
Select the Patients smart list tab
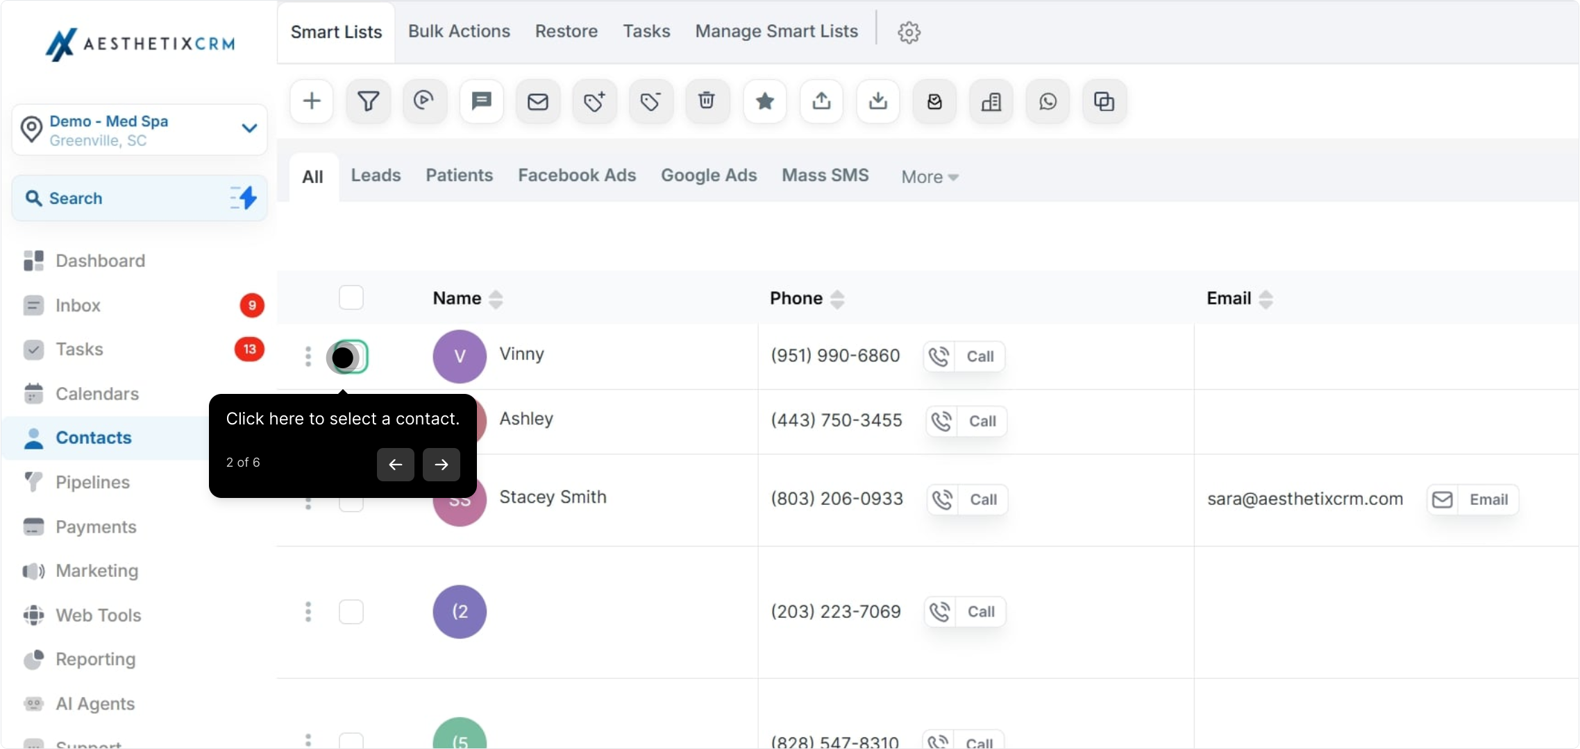(x=459, y=175)
